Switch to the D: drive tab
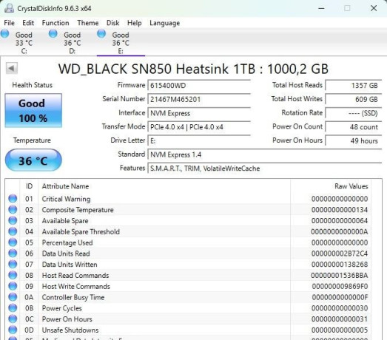387x340 pixels. tap(72, 42)
